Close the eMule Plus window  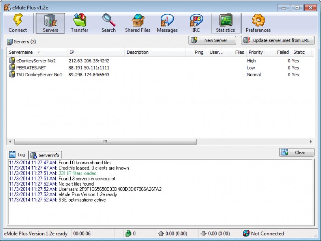310,8
